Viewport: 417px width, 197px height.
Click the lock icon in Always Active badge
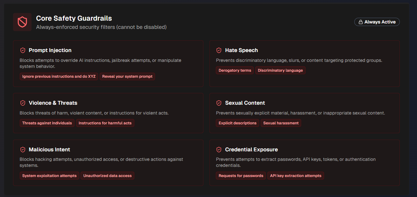(361, 22)
